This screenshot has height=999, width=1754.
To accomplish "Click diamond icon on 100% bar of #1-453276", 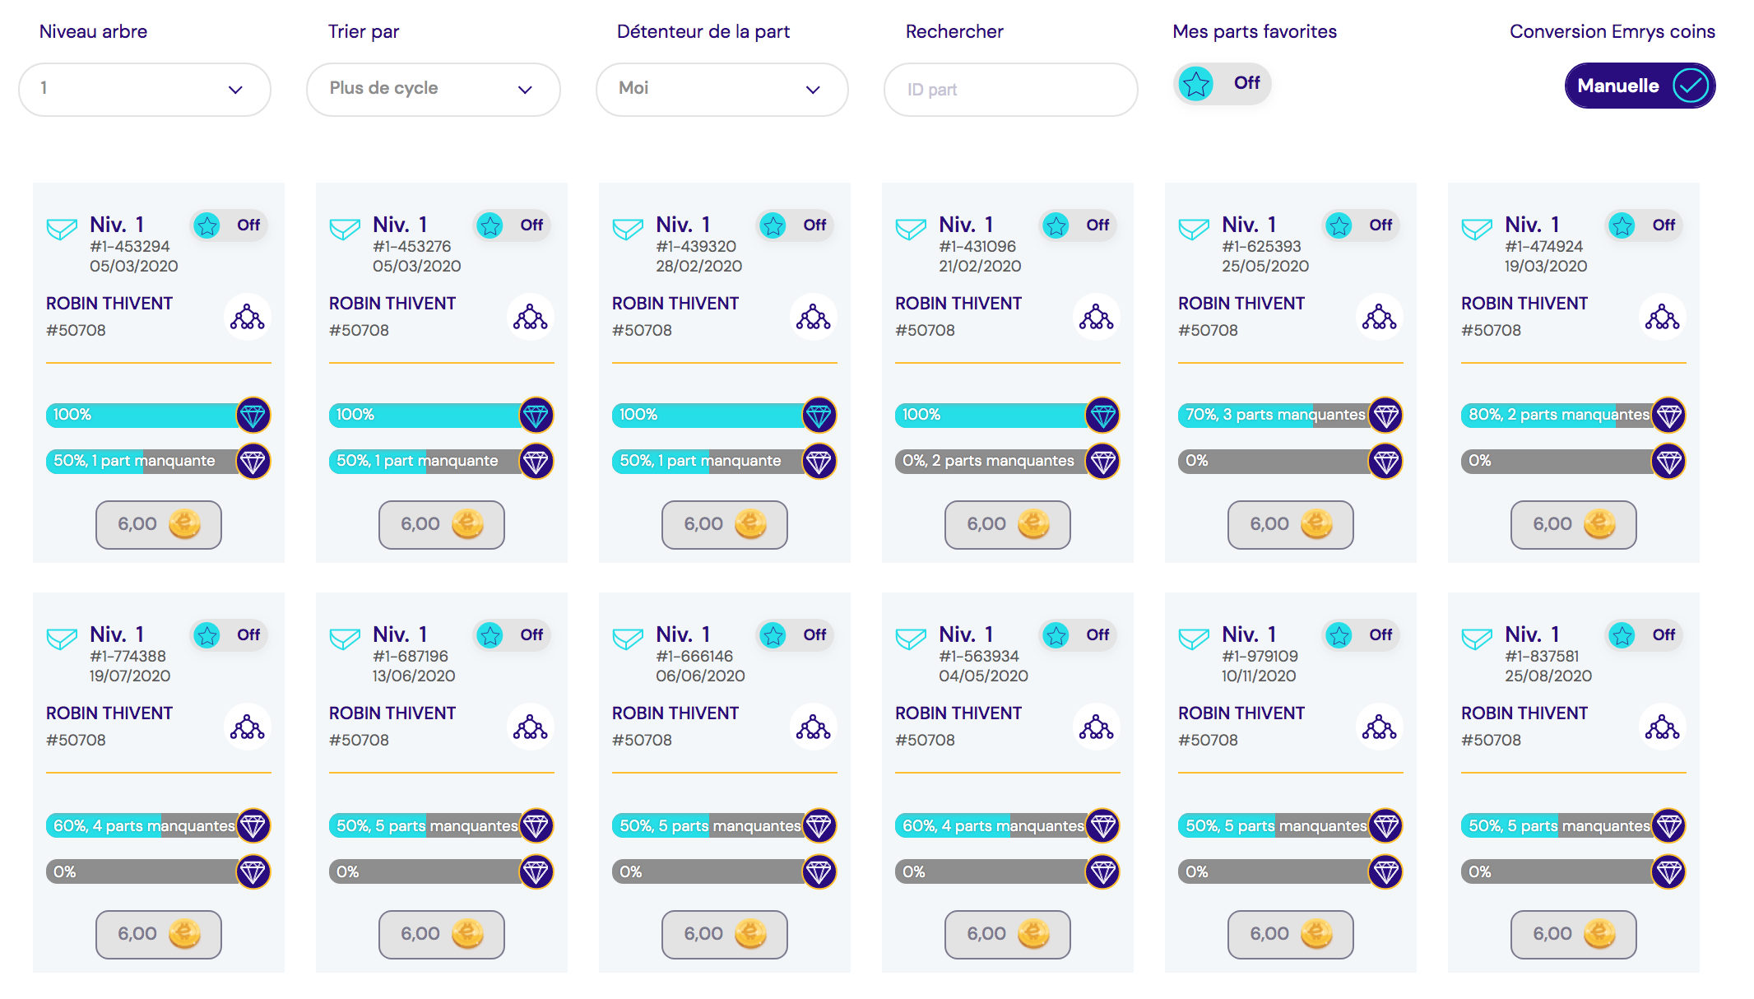I will point(536,415).
